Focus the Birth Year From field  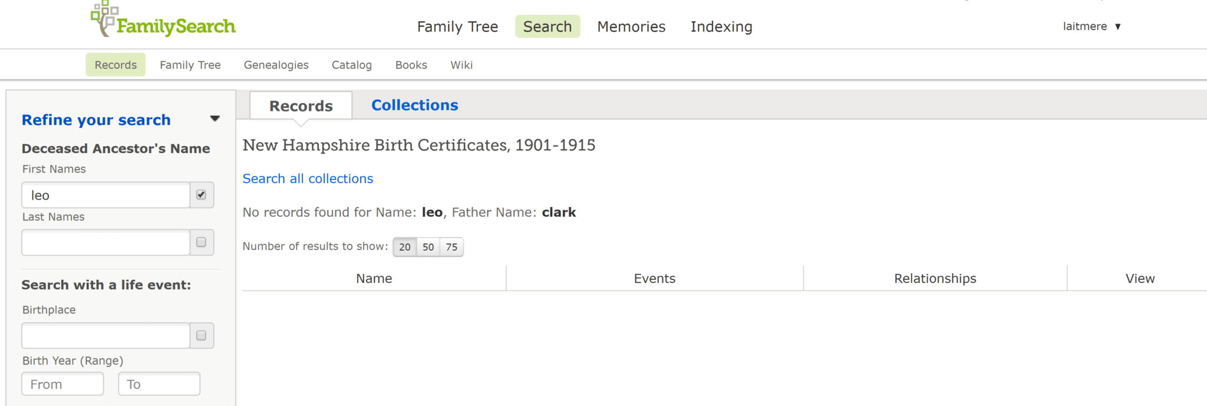[x=62, y=384]
